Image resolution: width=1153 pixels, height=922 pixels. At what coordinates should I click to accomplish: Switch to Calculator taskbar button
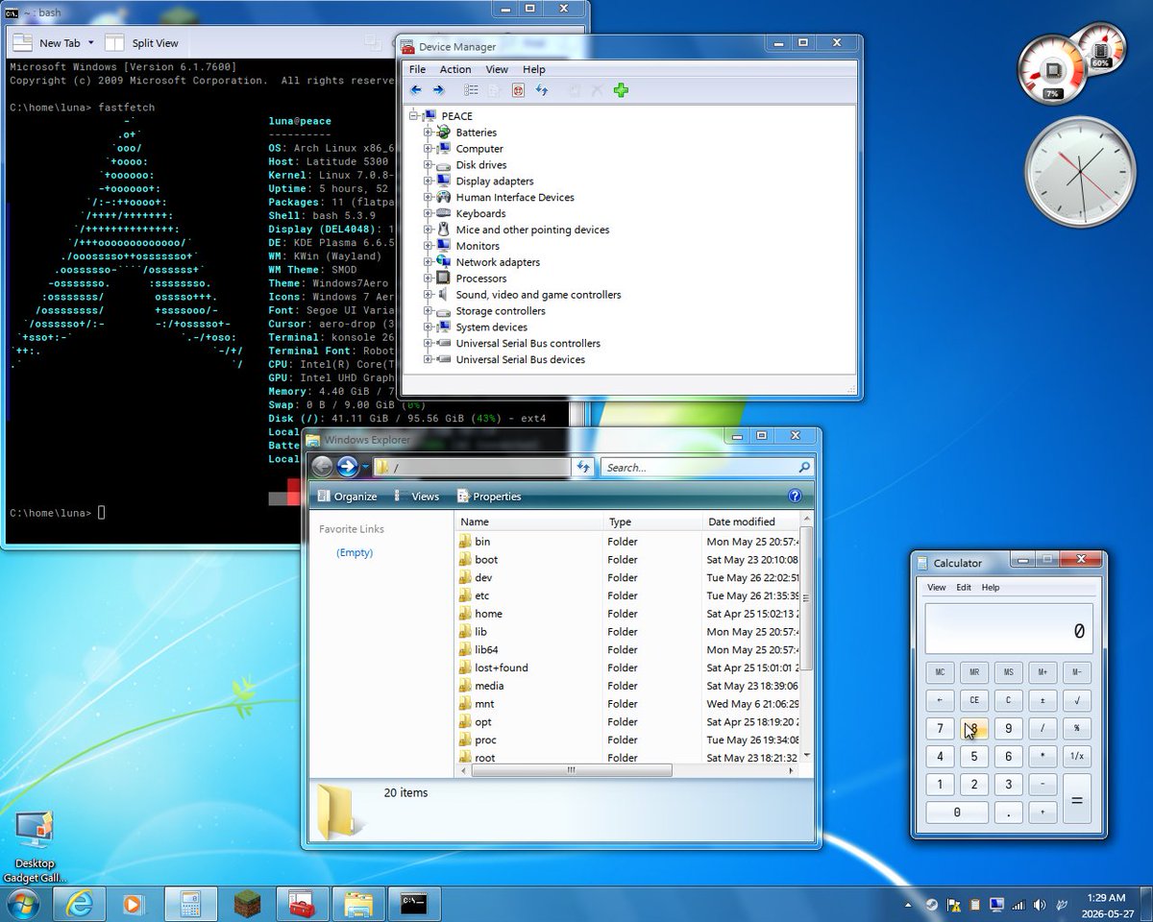point(189,904)
